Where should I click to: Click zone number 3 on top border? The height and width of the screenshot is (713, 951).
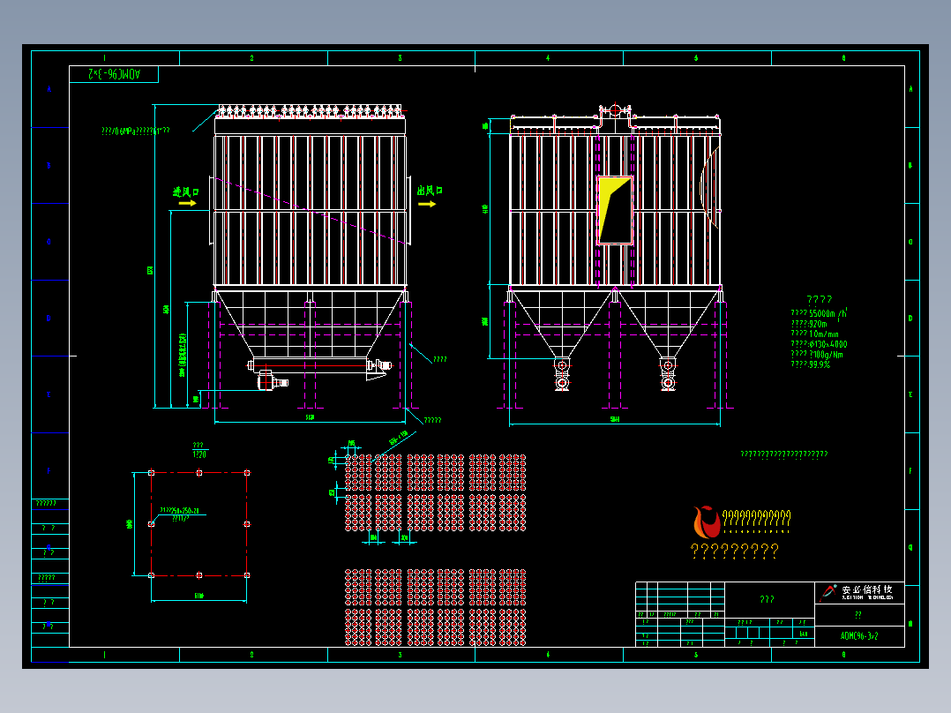pyautogui.click(x=400, y=58)
